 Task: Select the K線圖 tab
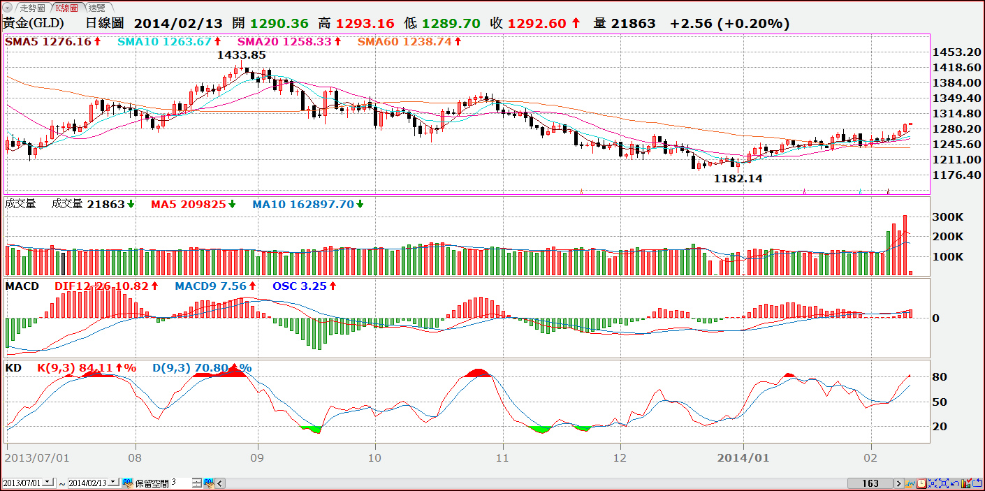pyautogui.click(x=67, y=8)
